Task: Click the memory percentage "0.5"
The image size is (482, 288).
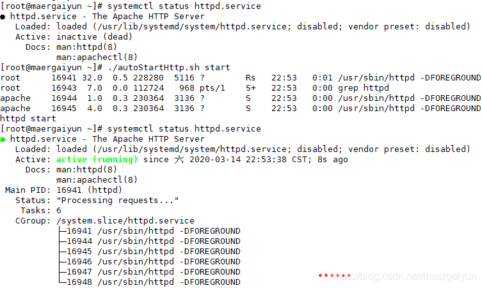Action: click(120, 78)
